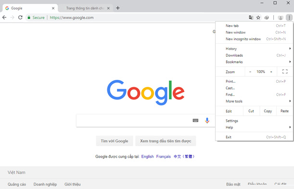The width and height of the screenshot is (294, 189).
Task: Increase zoom with plus button
Action: 271,72
